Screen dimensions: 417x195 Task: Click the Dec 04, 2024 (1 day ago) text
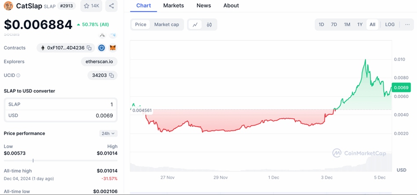click(x=29, y=178)
